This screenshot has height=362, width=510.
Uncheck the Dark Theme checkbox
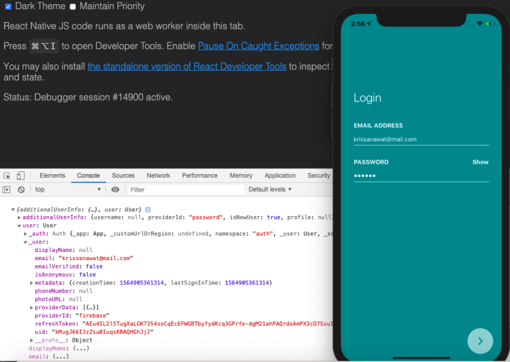tap(8, 6)
